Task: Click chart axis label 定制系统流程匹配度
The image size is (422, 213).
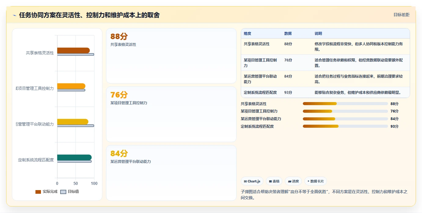Action: click(36, 160)
